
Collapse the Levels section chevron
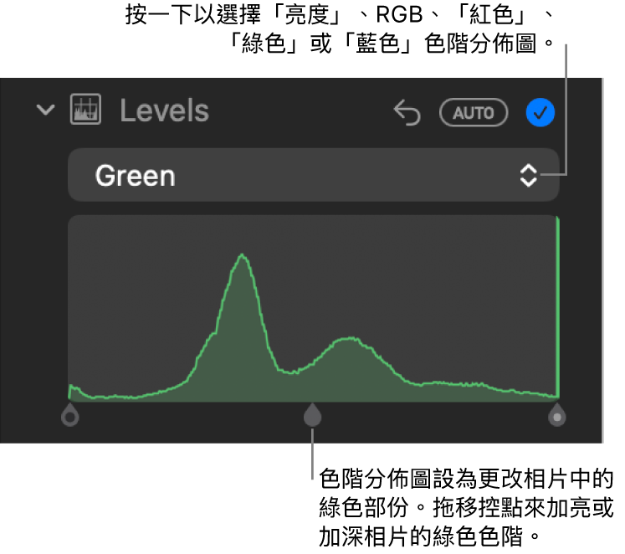coord(45,110)
